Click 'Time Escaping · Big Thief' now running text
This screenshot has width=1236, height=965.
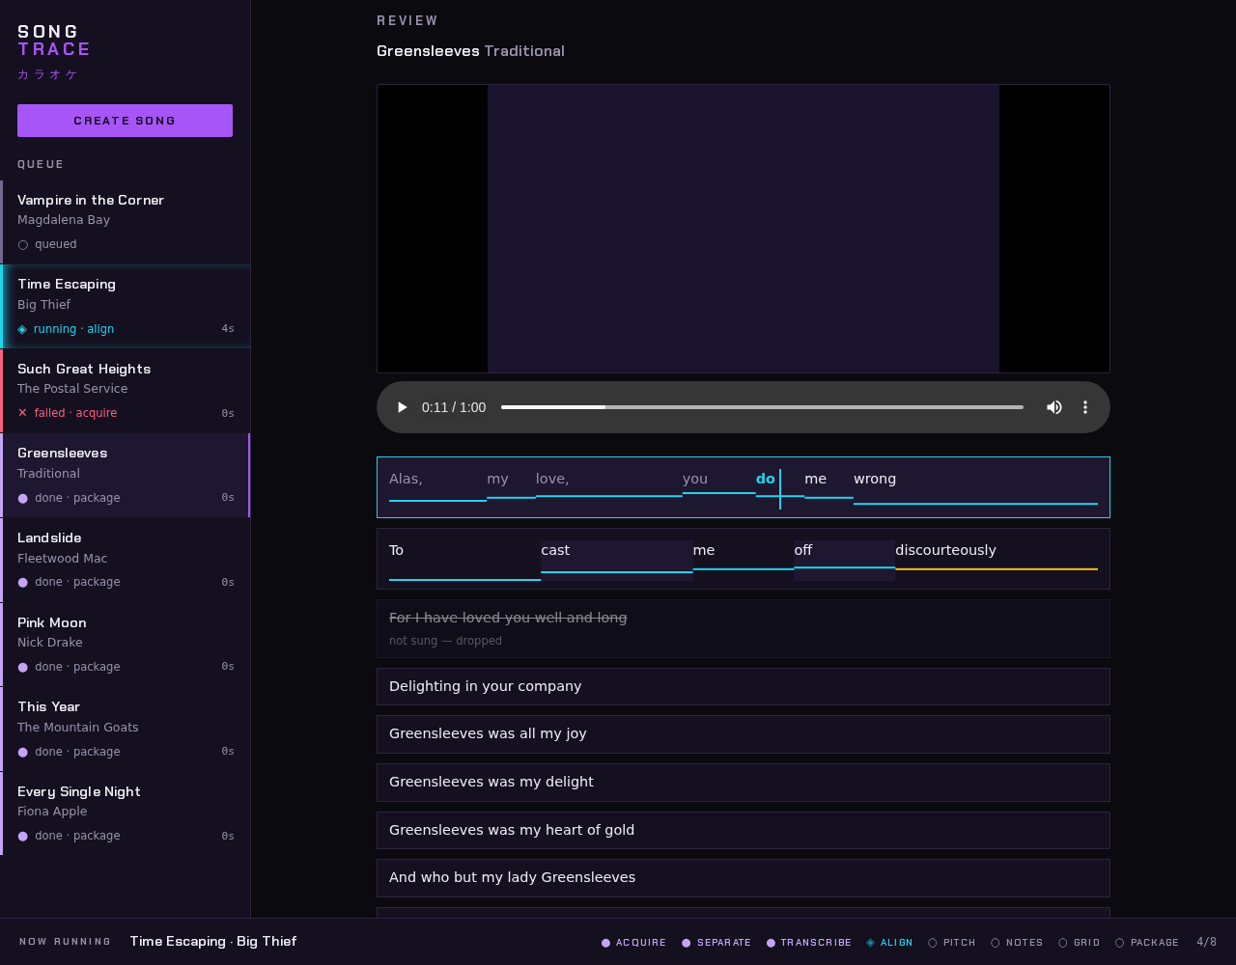(x=213, y=942)
